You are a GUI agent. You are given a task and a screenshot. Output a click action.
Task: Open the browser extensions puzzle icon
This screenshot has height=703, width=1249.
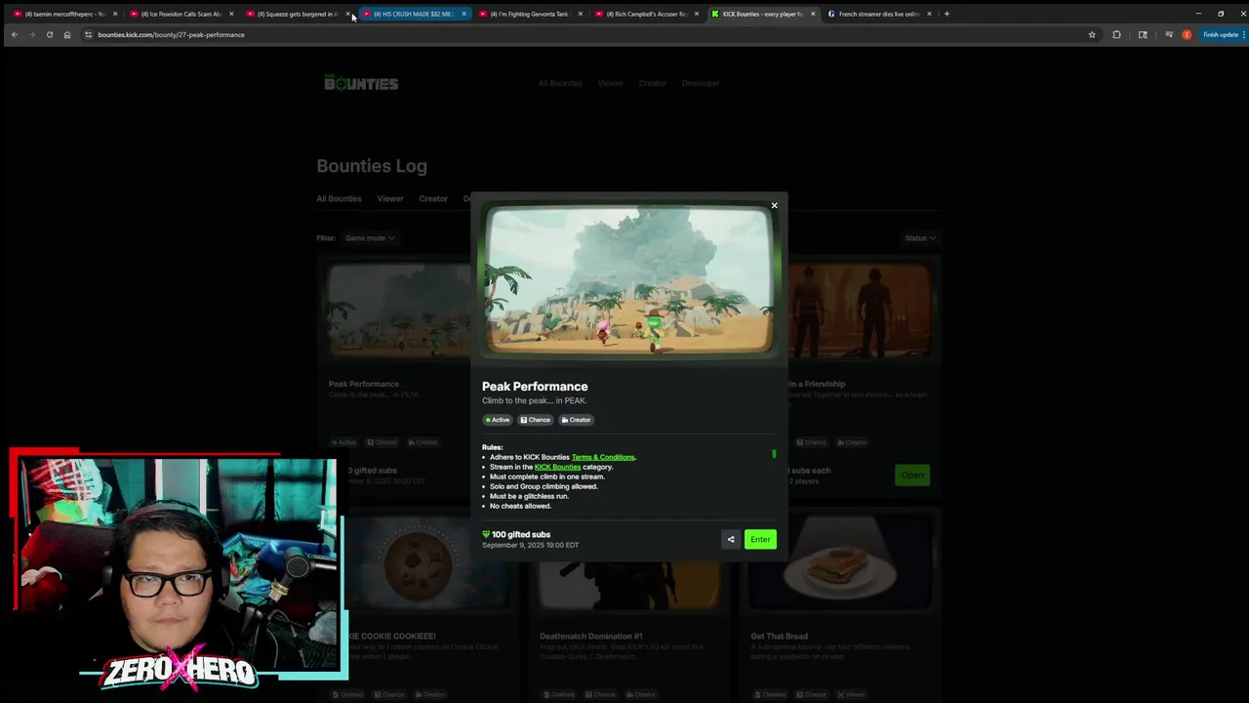[1117, 34]
